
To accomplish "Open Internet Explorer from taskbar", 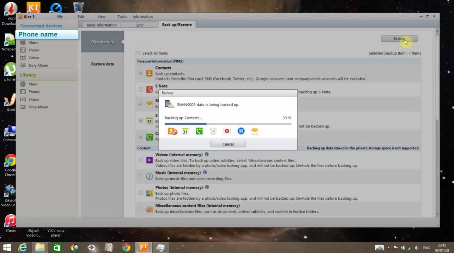I will pos(23,248).
